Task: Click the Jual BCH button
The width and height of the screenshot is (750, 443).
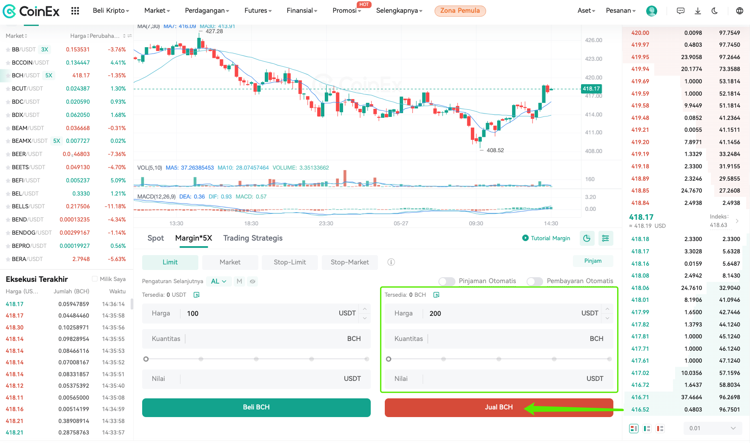Action: click(x=499, y=408)
